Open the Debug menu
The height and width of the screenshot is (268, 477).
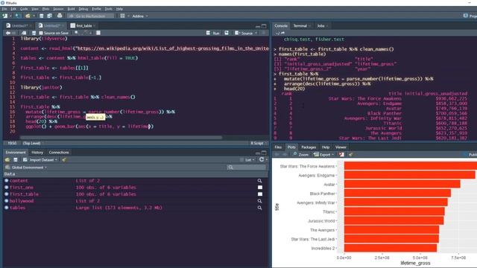tap(83, 9)
